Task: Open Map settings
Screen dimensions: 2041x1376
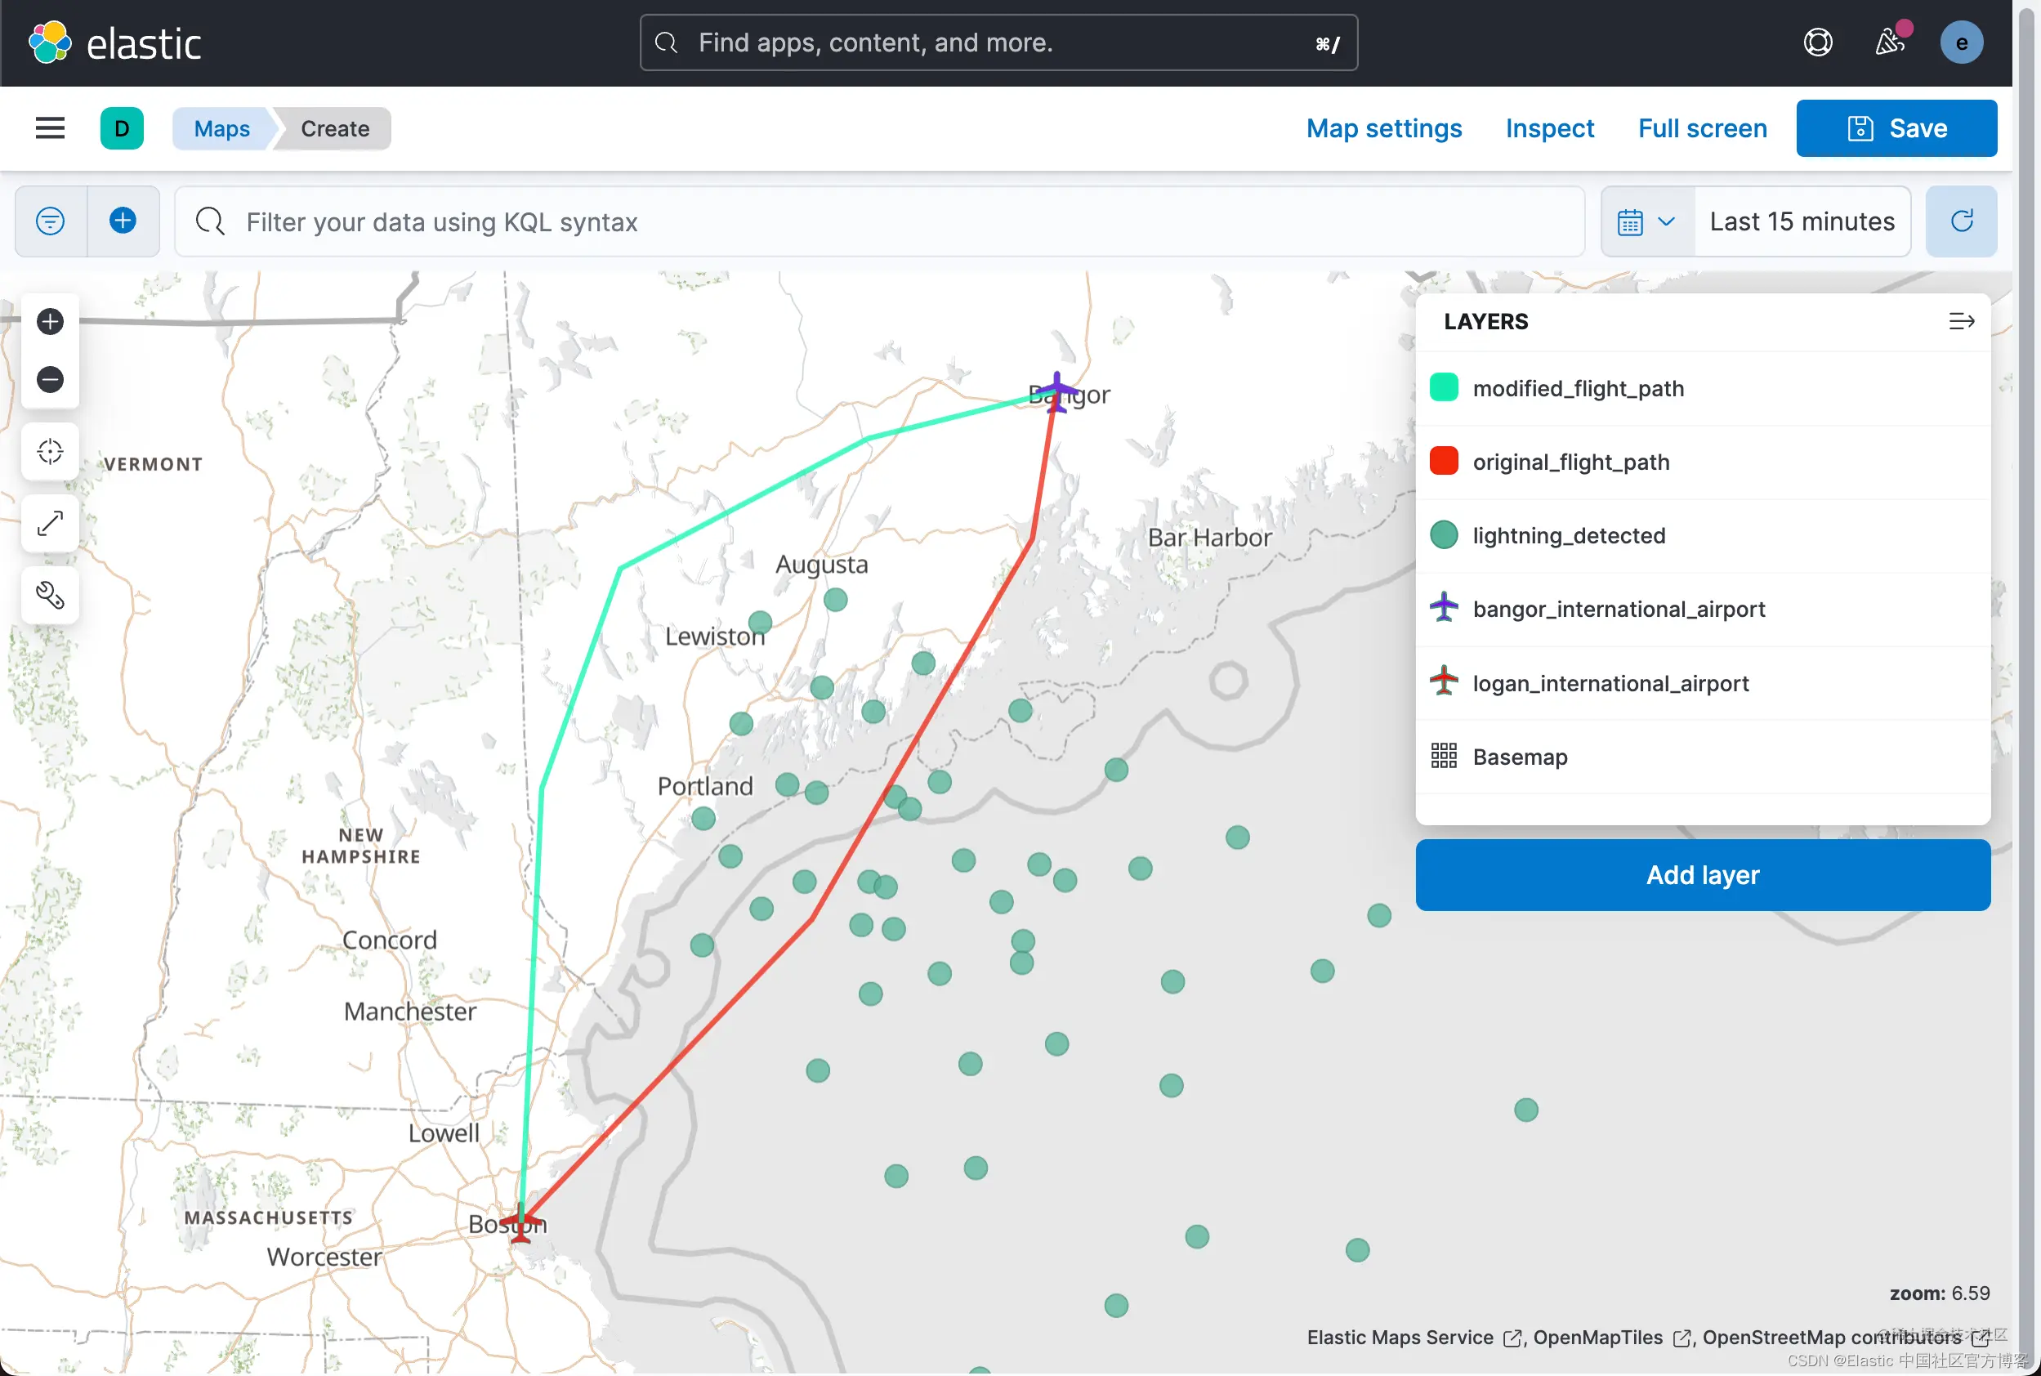Action: (1384, 128)
